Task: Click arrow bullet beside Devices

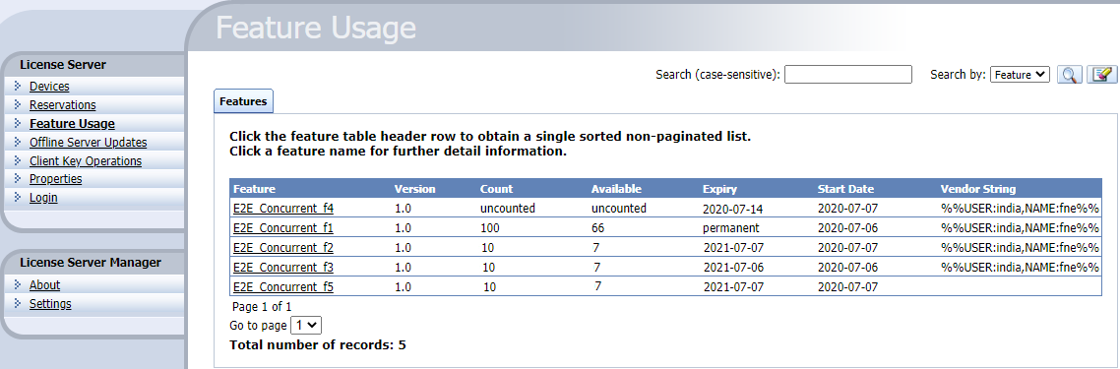Action: (x=18, y=87)
